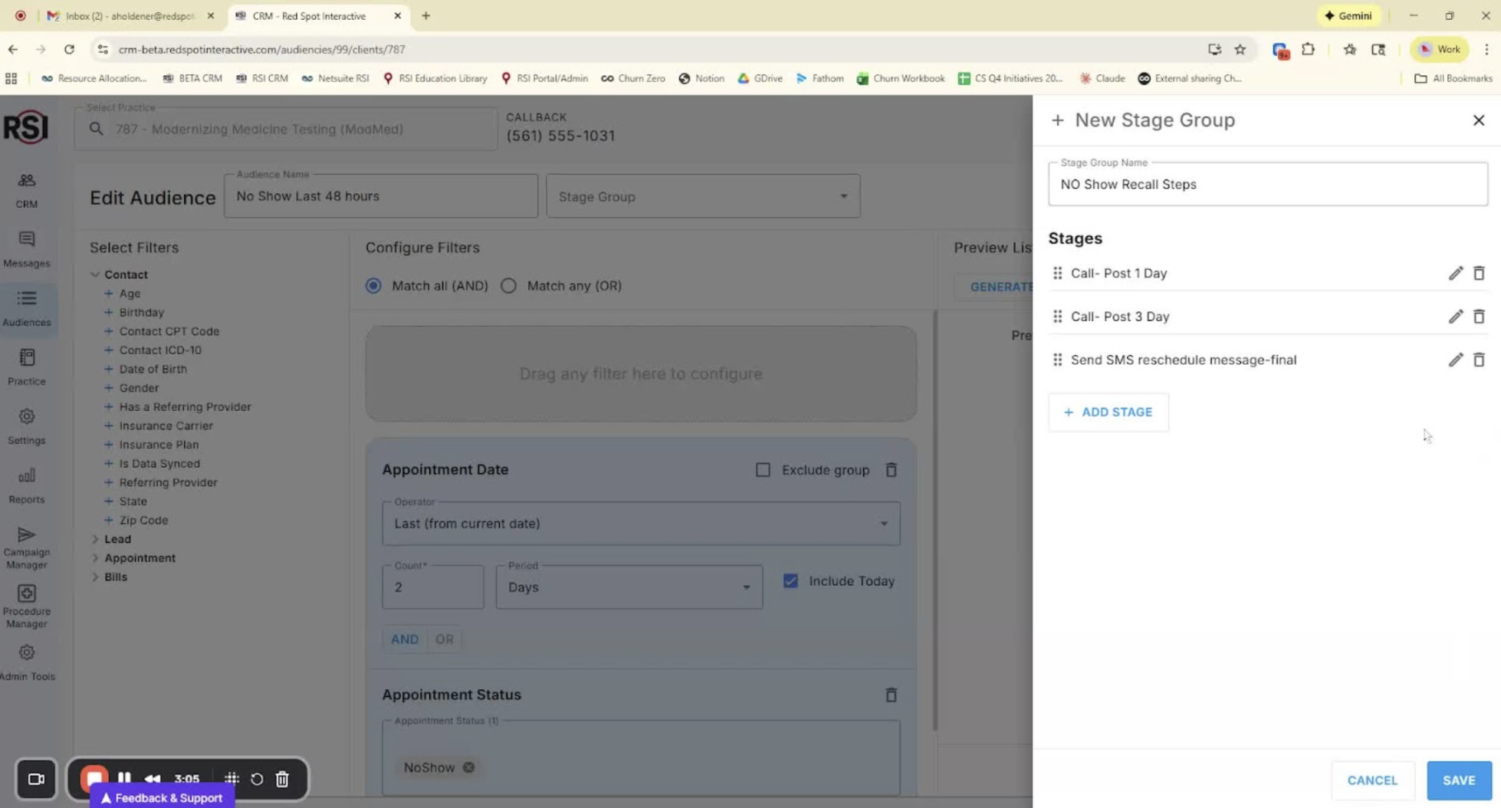Go to Messages in the sidebar
The width and height of the screenshot is (1501, 808).
[27, 249]
